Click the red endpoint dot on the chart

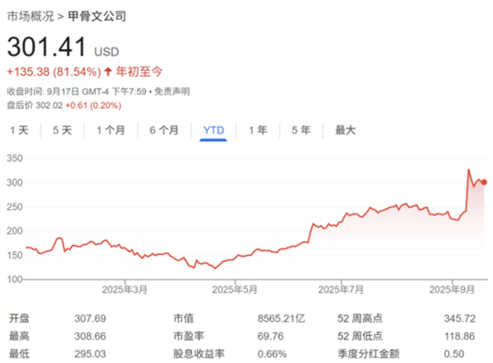tap(484, 182)
